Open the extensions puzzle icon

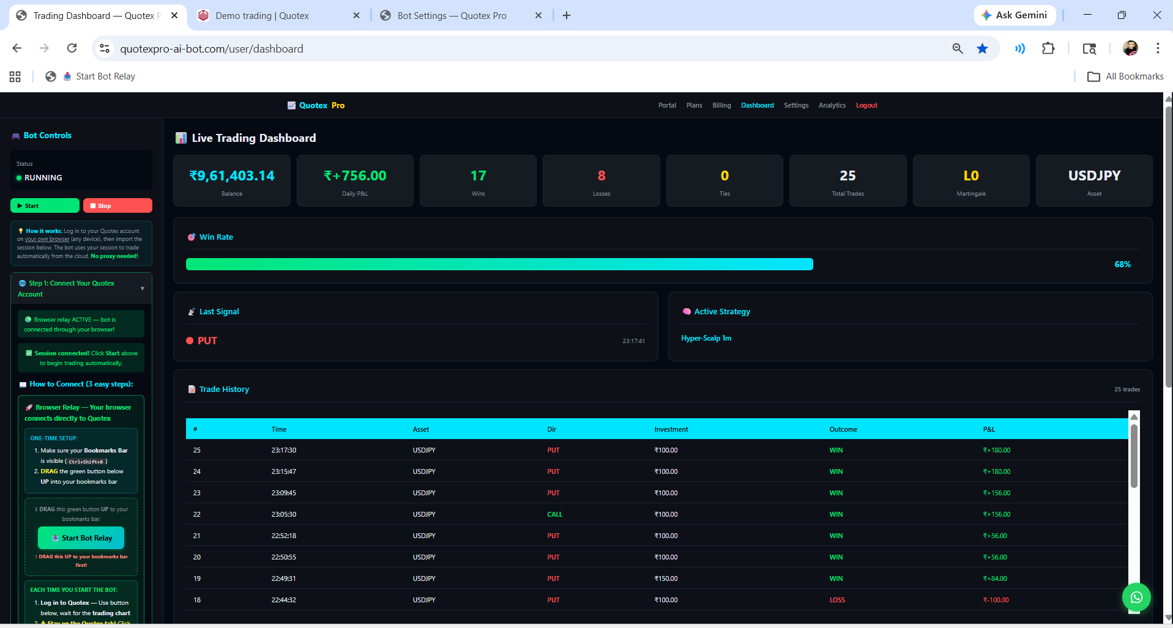[x=1048, y=48]
